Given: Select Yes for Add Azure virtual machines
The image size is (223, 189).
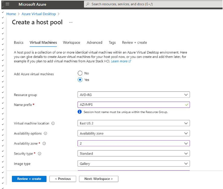Looking at the screenshot, I should pos(80,80).
